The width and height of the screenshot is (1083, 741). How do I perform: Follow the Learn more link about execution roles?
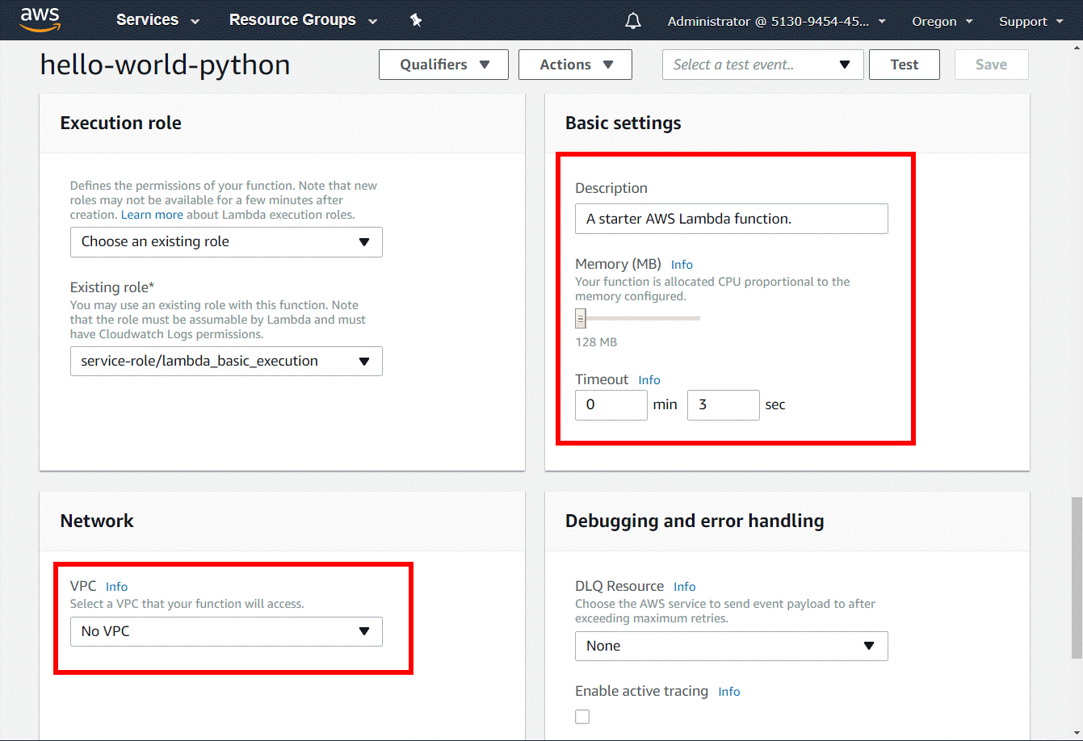(x=152, y=215)
